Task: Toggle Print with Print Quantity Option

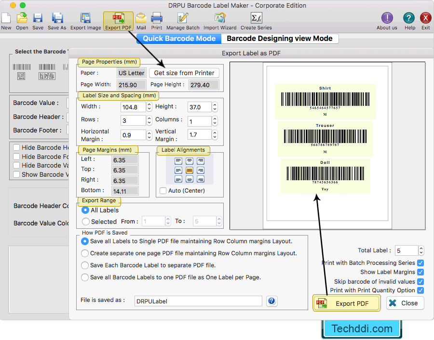Action: pyautogui.click(x=420, y=290)
